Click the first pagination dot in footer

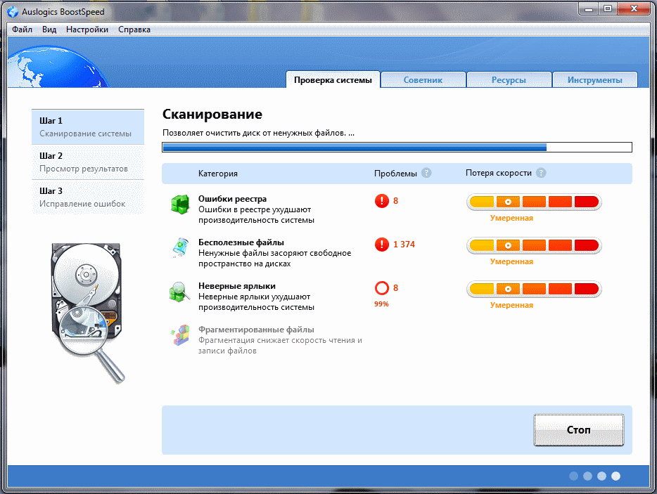tap(573, 476)
